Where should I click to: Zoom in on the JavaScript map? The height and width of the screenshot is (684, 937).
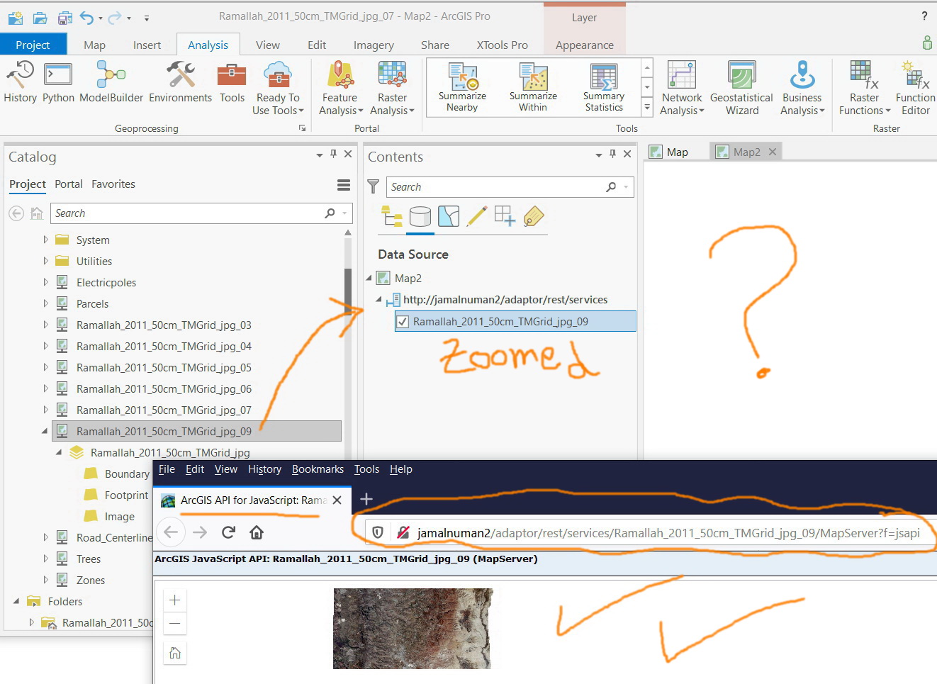pyautogui.click(x=175, y=600)
